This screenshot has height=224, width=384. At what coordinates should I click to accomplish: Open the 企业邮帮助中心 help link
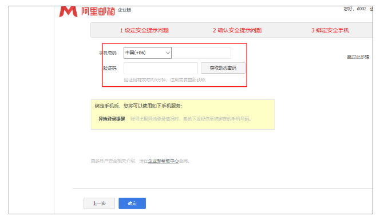click(x=163, y=161)
